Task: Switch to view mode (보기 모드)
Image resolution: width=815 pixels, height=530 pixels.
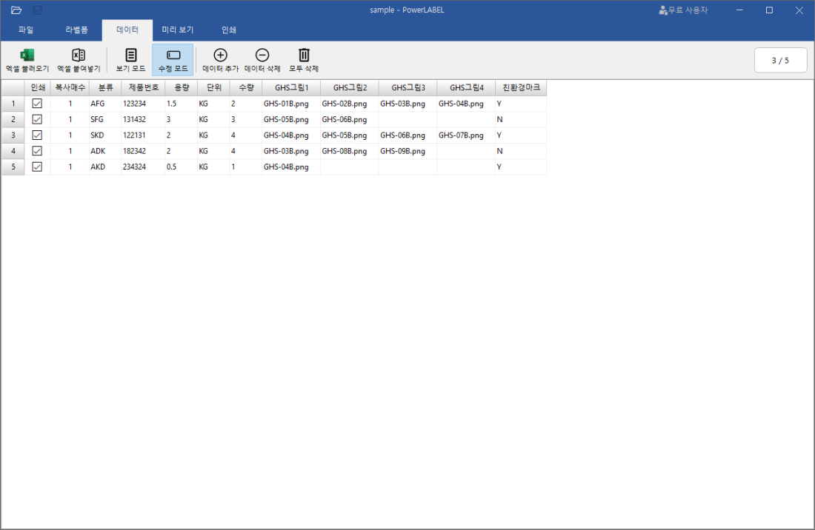Action: 130,56
